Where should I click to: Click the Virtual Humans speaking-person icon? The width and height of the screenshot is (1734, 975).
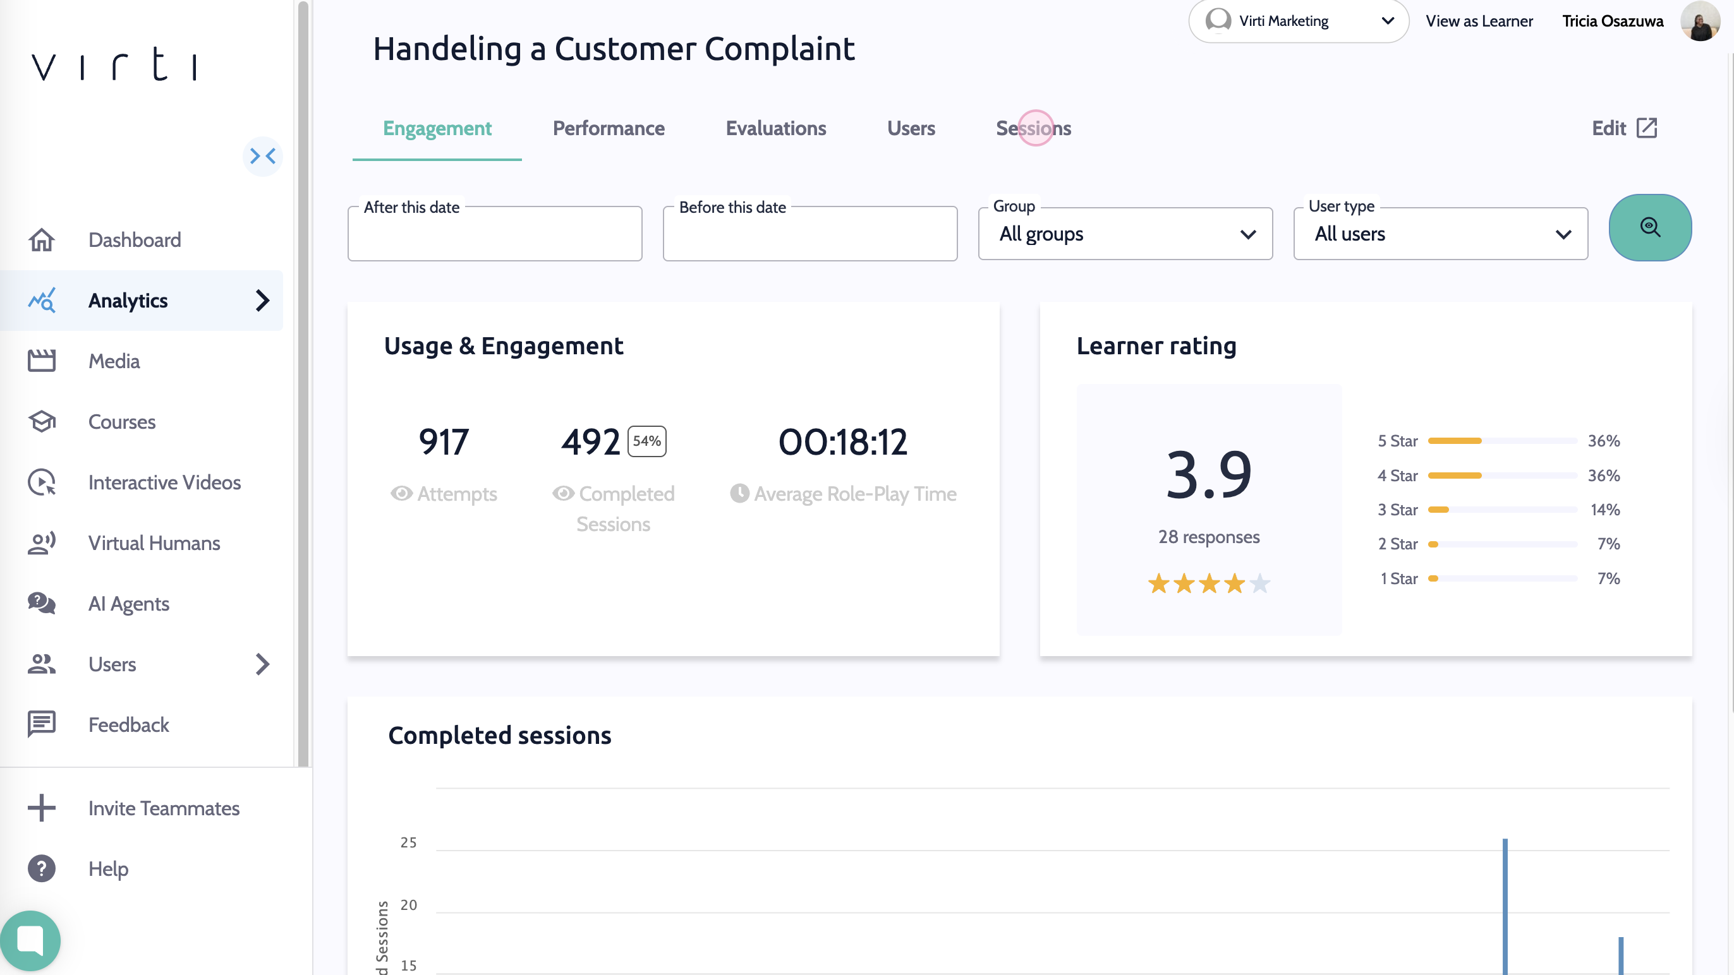[x=41, y=543]
